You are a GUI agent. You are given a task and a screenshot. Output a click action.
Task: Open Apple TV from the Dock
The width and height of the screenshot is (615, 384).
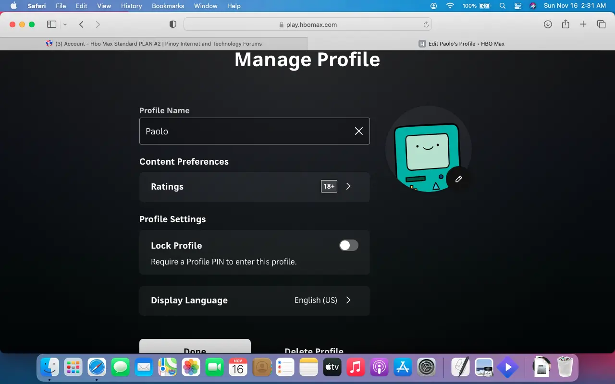tap(332, 368)
